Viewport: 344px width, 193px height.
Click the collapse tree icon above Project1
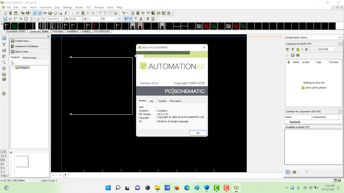pos(12,63)
